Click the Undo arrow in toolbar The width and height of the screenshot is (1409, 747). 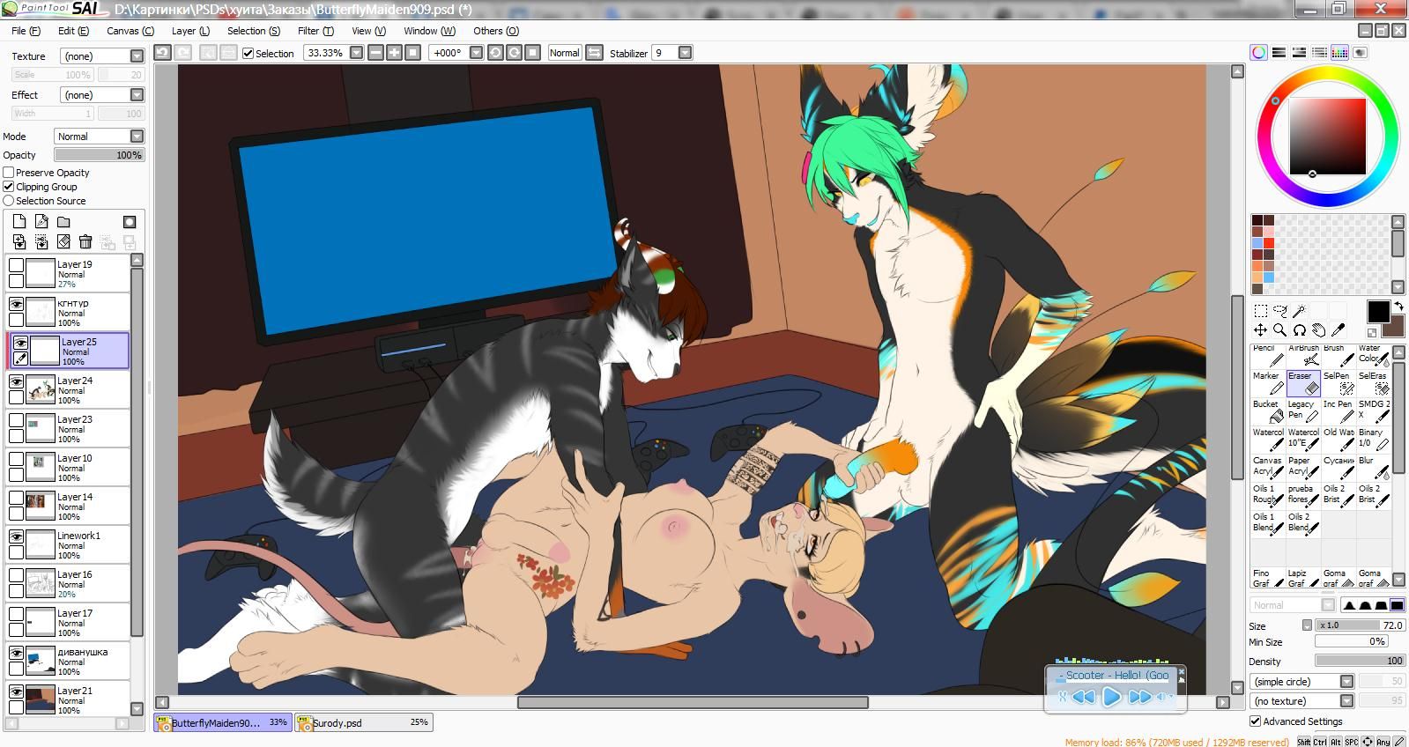click(162, 53)
